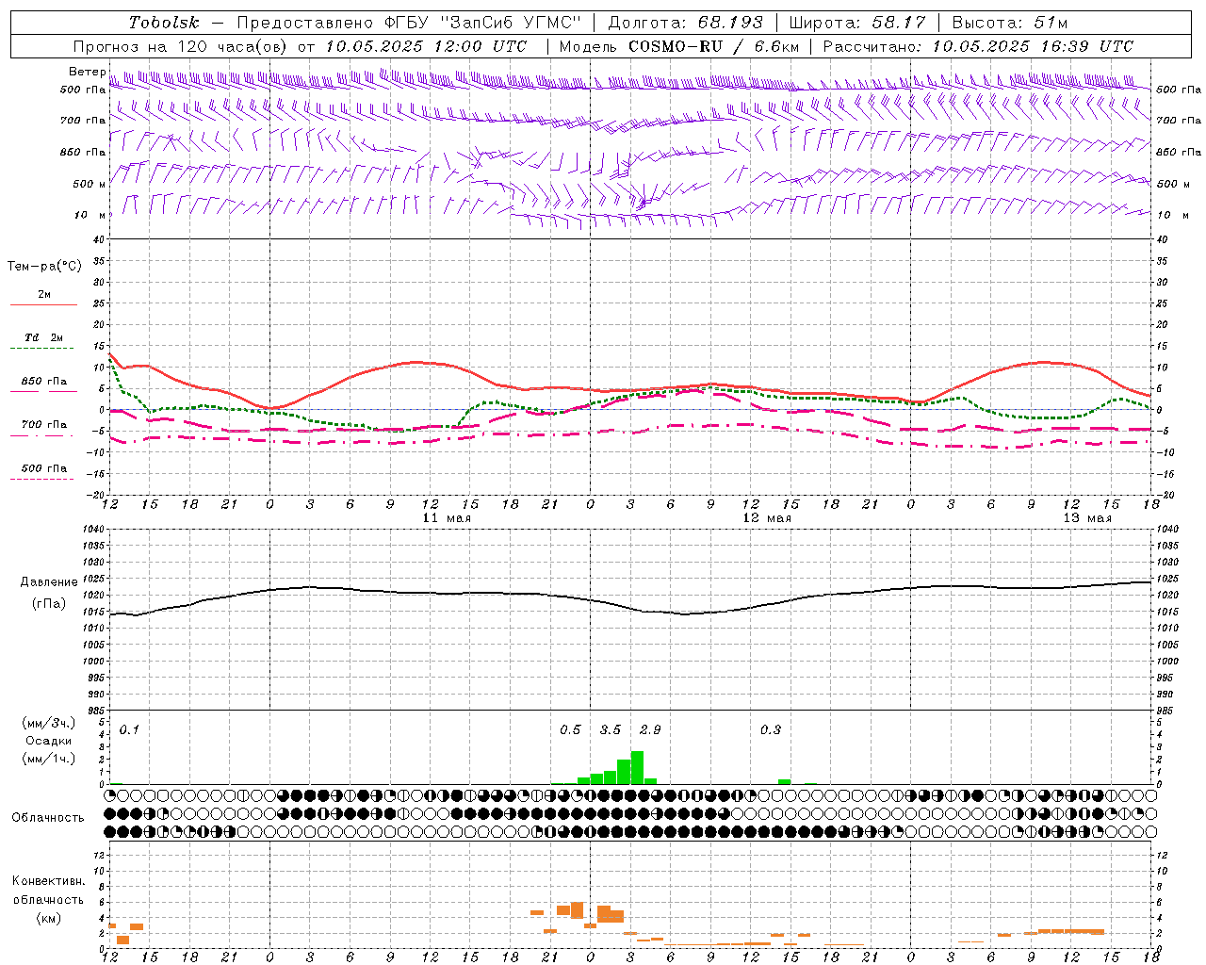Viewport: 1206px width, 965px height.
Task: Click "Прогноз на 120 часа(ов)" forecast text
Action: pos(182,46)
